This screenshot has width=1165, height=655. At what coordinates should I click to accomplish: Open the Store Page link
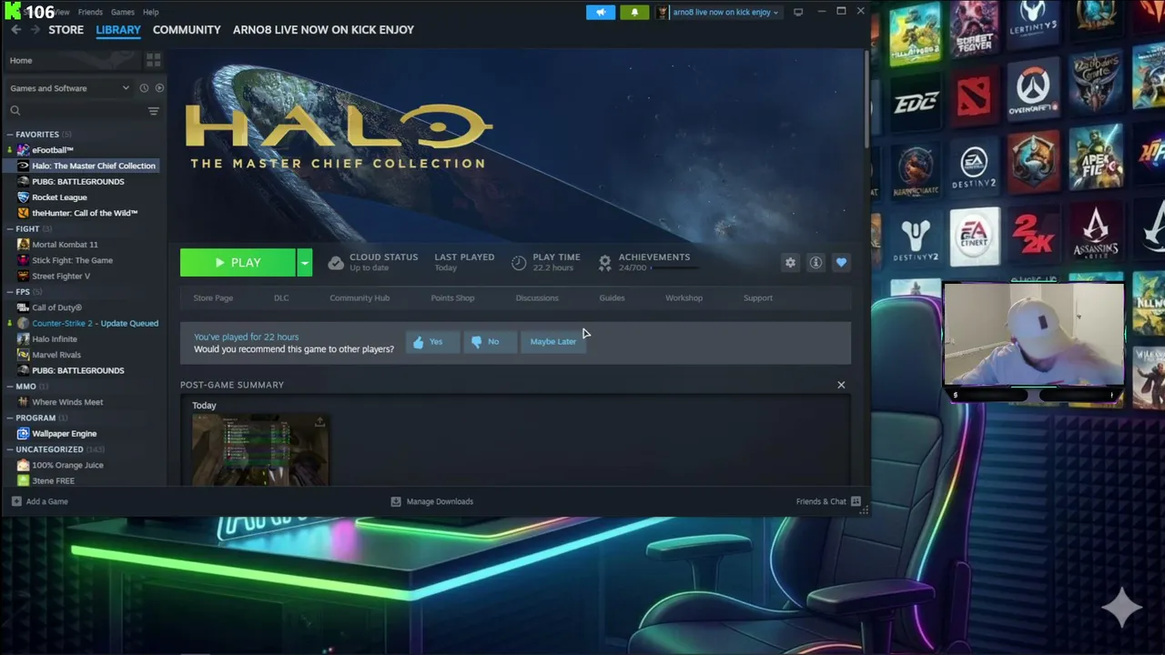coord(213,298)
